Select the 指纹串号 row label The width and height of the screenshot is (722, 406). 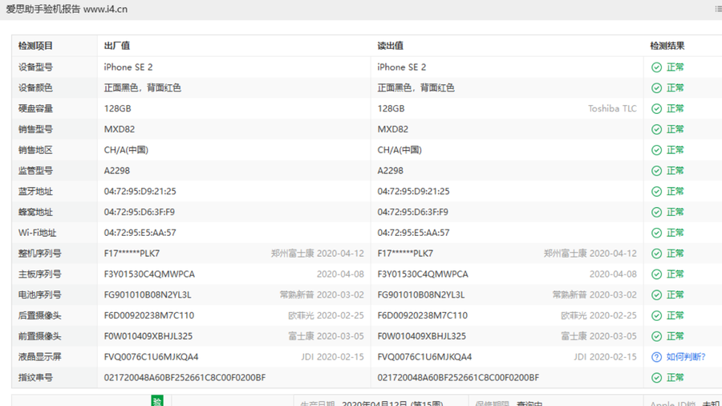pos(35,378)
